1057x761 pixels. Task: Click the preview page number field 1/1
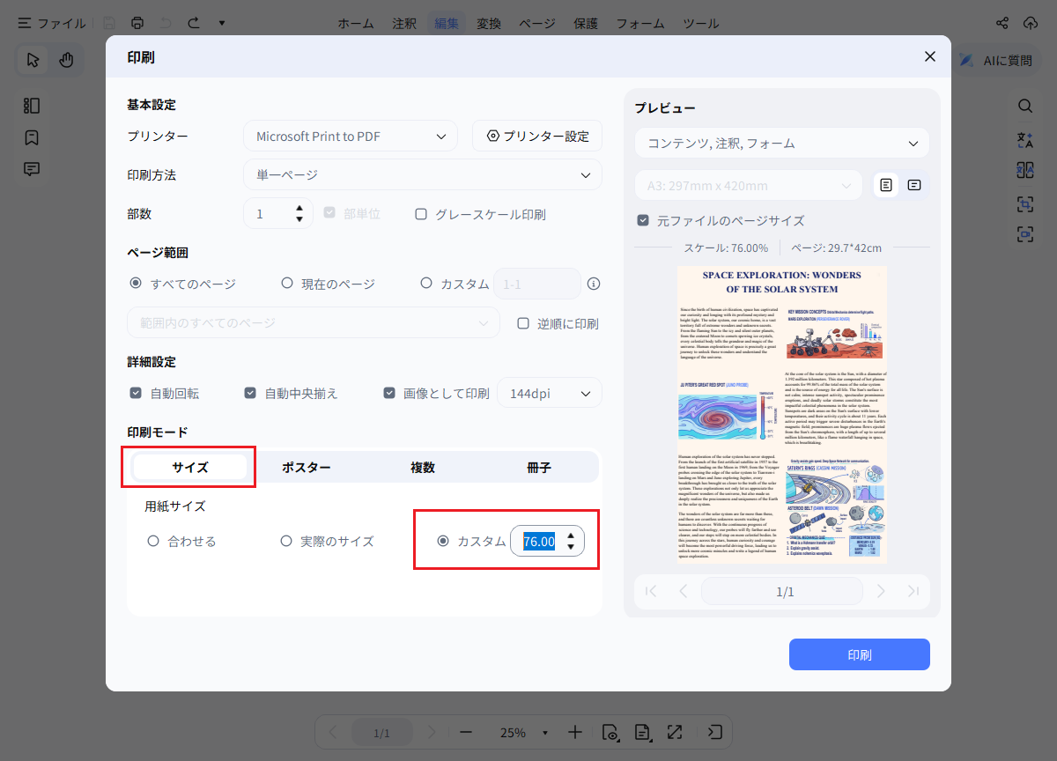point(782,591)
